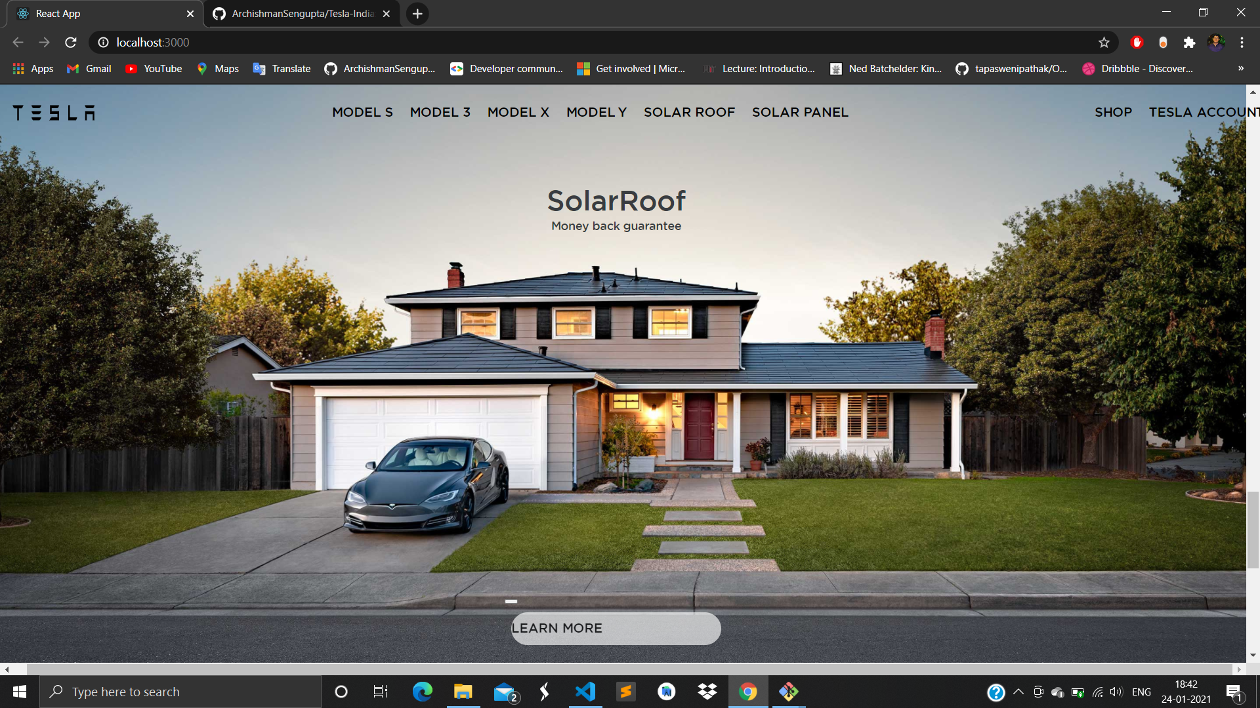Open Model S navigation item
This screenshot has height=708, width=1260.
(x=362, y=113)
